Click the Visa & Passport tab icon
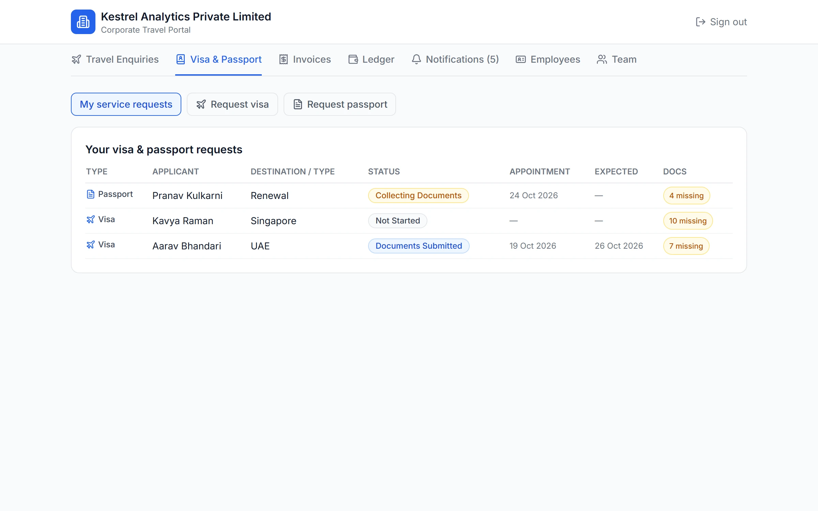The image size is (818, 511). 181,59
